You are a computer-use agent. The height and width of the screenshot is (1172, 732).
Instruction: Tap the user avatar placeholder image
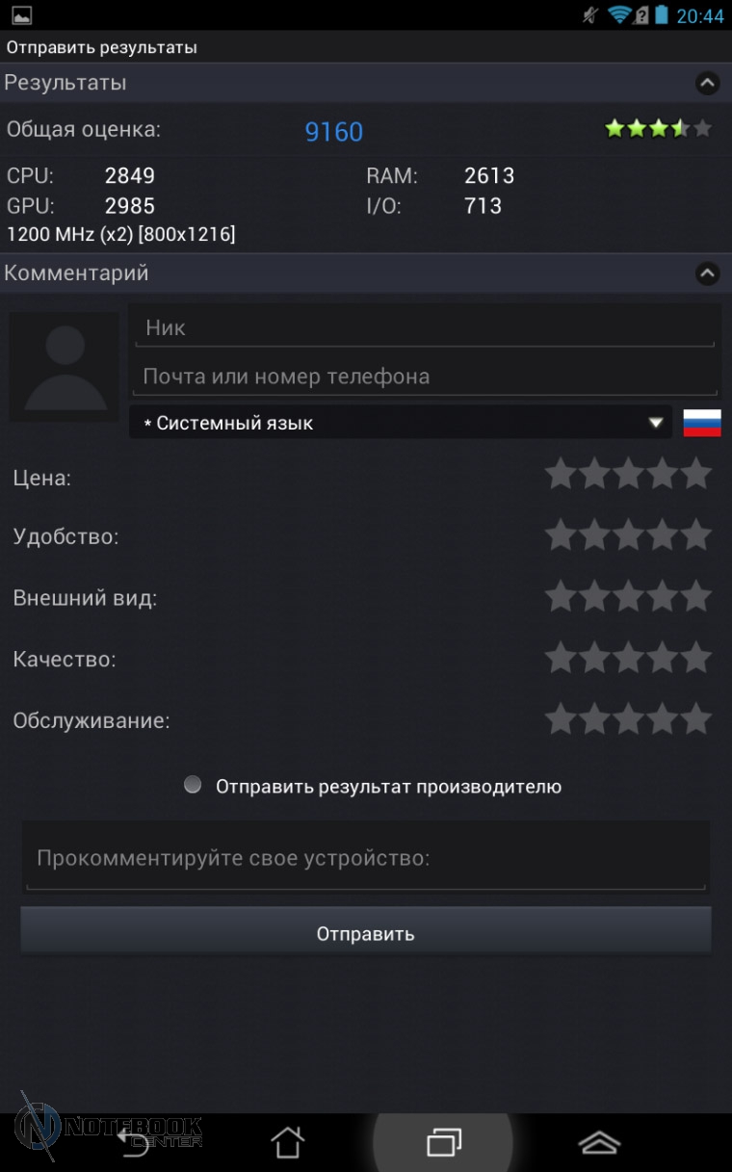65,366
